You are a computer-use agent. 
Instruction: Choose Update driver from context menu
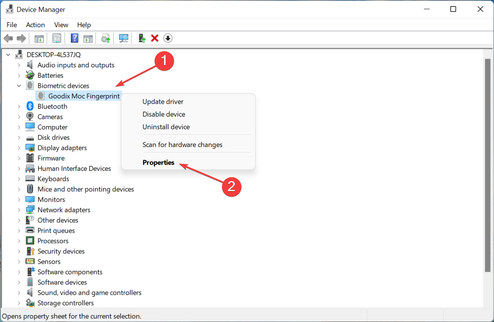click(x=188, y=102)
